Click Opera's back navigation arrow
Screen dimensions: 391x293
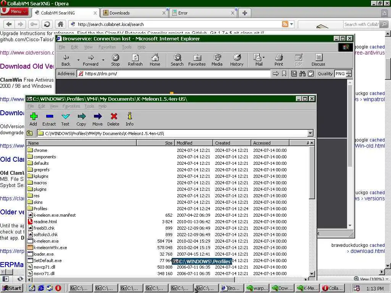tap(9, 24)
